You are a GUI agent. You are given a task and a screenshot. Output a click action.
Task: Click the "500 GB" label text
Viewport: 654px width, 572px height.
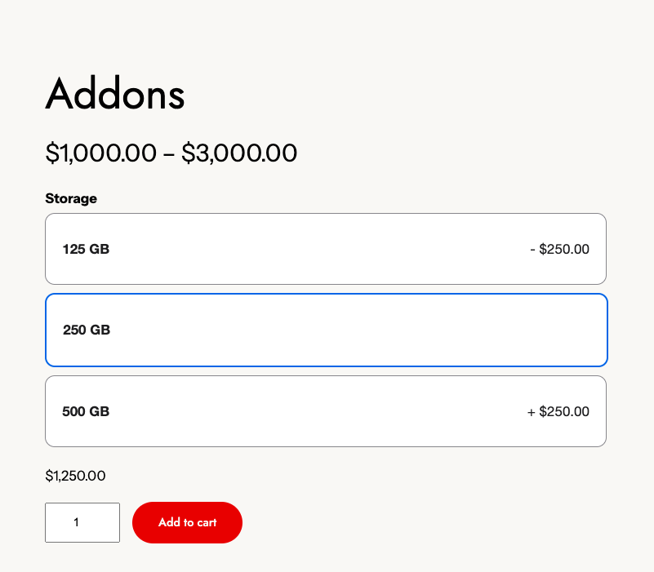pos(86,411)
